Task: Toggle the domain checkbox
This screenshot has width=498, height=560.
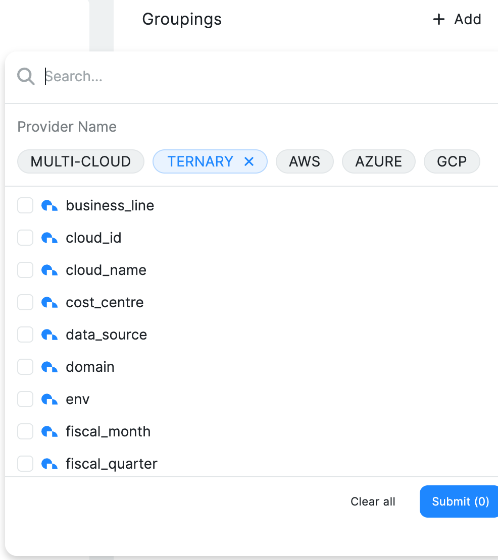Action: point(25,367)
